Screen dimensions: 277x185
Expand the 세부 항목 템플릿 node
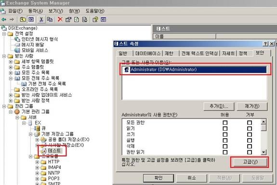(x=11, y=62)
